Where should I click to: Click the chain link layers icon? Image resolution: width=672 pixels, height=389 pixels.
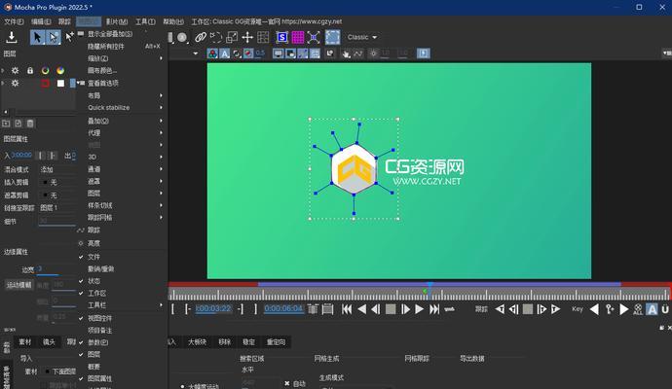point(201,37)
